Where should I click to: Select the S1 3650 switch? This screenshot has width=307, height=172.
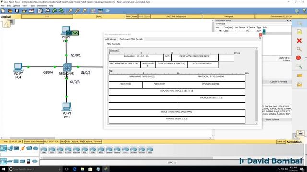pyautogui.click(x=67, y=67)
